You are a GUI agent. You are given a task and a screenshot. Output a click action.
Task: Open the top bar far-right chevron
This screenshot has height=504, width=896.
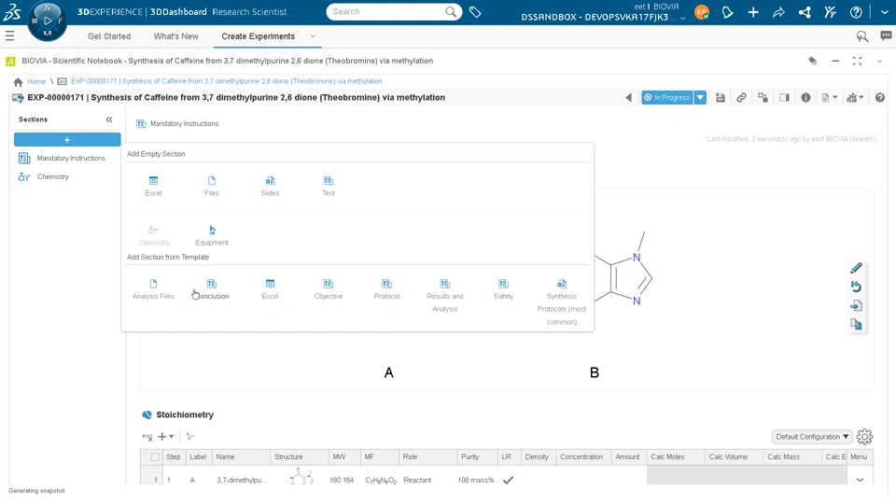884,12
